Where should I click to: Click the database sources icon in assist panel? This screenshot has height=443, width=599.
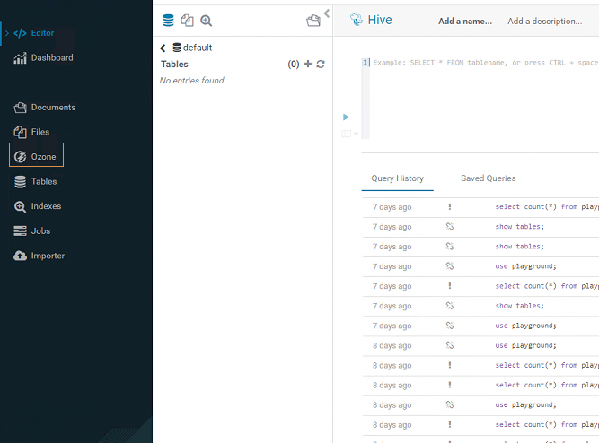(x=168, y=21)
